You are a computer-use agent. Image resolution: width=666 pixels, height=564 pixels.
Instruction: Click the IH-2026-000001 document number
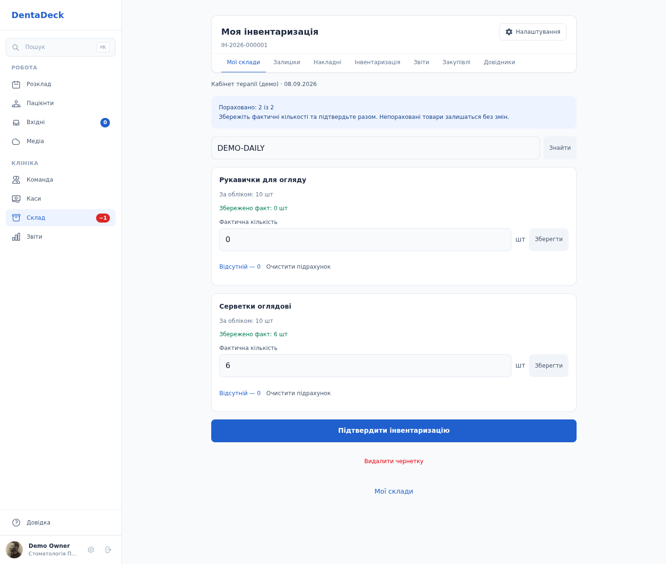tap(245, 45)
